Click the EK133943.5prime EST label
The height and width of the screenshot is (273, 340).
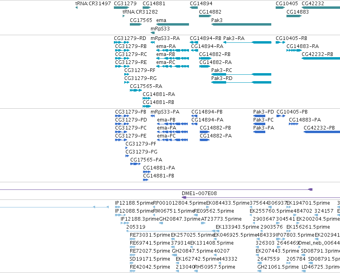[237, 227]
